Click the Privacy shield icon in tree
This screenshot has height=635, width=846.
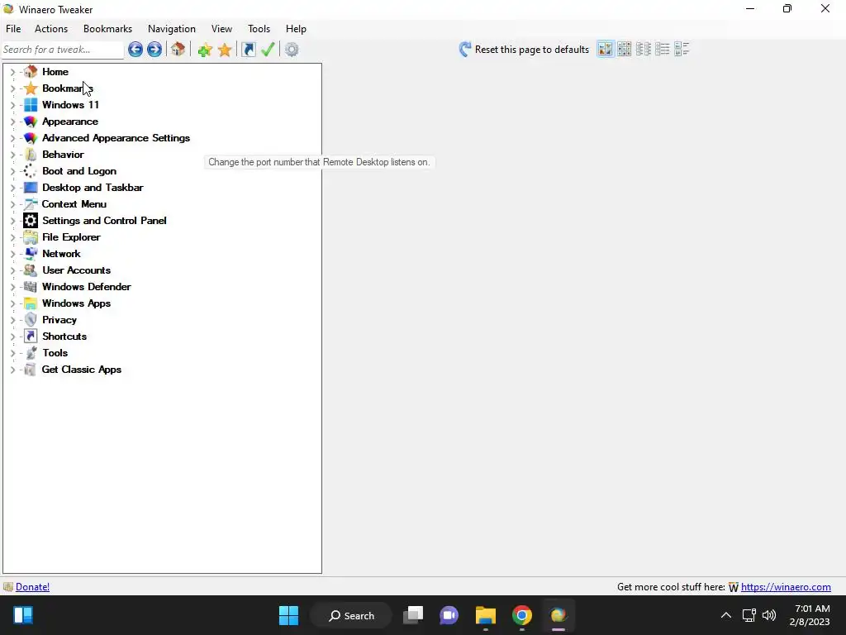point(31,320)
